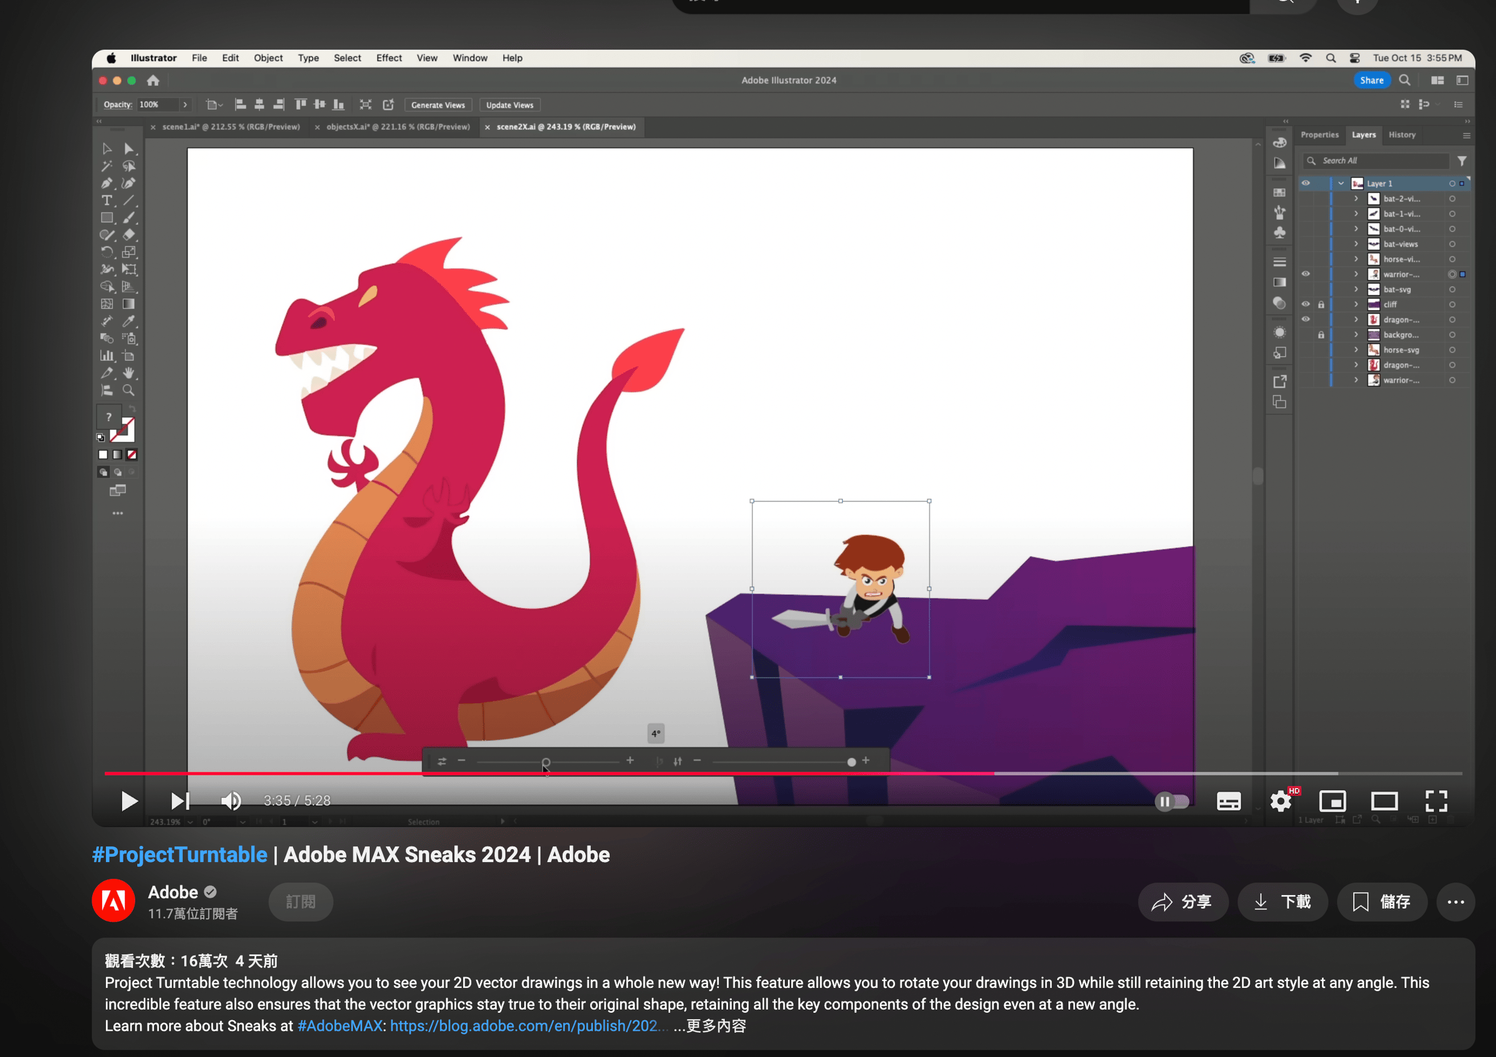The image size is (1496, 1057).
Task: Select the Zoom tool magnifier
Action: tap(129, 391)
